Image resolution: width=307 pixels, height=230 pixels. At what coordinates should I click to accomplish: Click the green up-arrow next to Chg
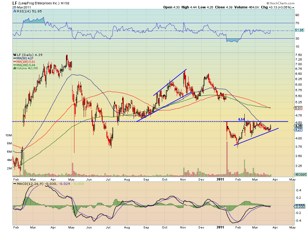(x=293, y=7)
